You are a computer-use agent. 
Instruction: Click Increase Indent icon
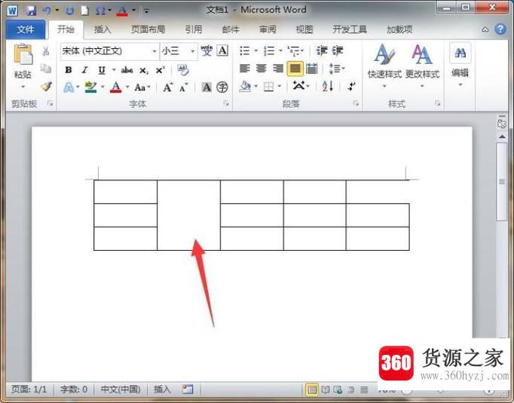(x=338, y=50)
